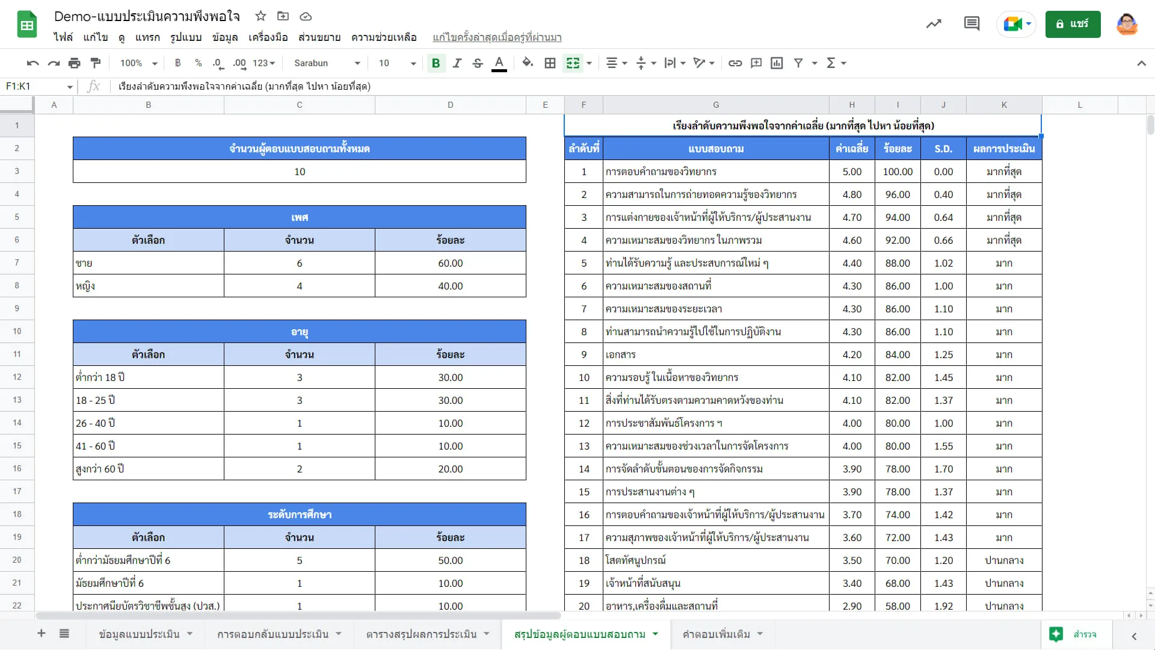Screen dimensions: 1155x650
Task: Open the รูปแบบ menu
Action: tap(186, 37)
